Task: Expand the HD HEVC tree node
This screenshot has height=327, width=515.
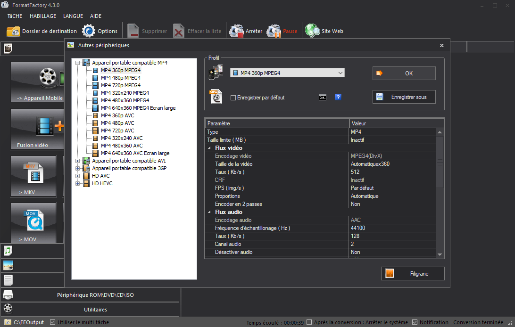Action: [x=78, y=183]
